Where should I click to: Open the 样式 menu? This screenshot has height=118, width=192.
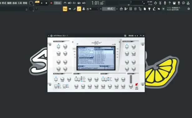click(x=4, y=3)
